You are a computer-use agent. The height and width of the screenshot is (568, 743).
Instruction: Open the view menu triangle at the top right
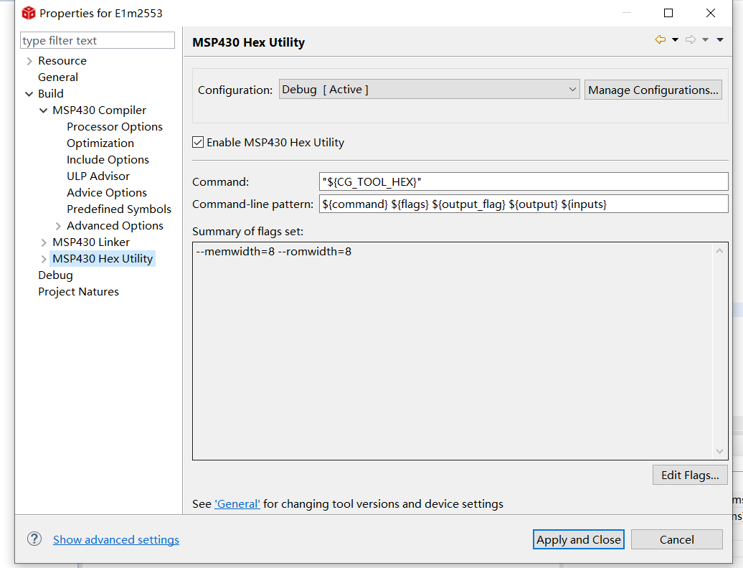click(720, 39)
